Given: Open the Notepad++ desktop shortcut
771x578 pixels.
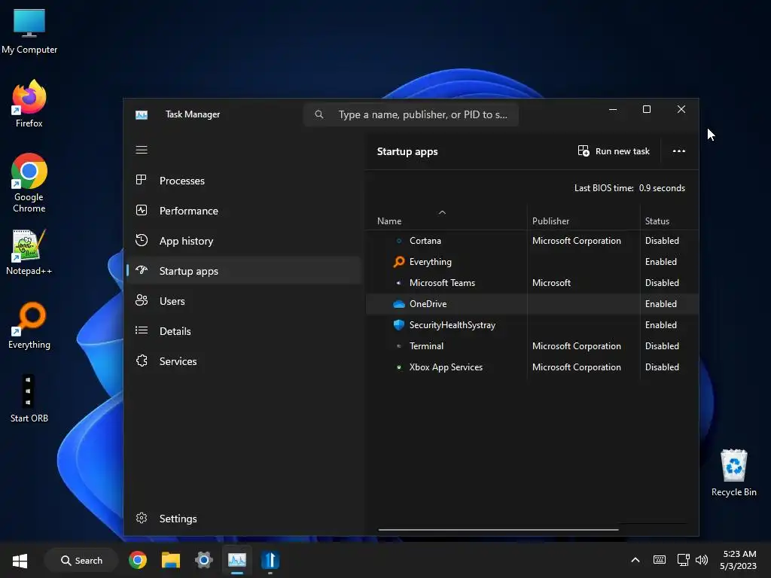Looking at the screenshot, I should click(29, 251).
